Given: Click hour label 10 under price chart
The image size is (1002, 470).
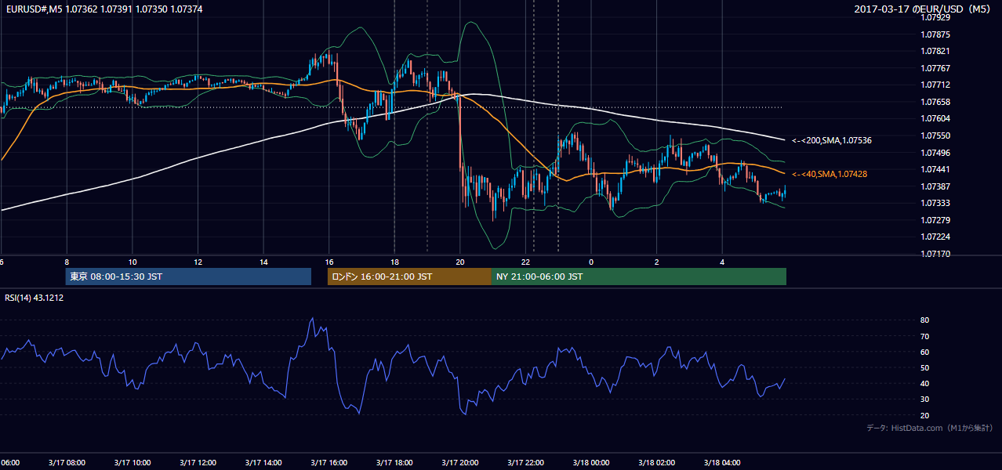Looking at the screenshot, I should [x=133, y=262].
